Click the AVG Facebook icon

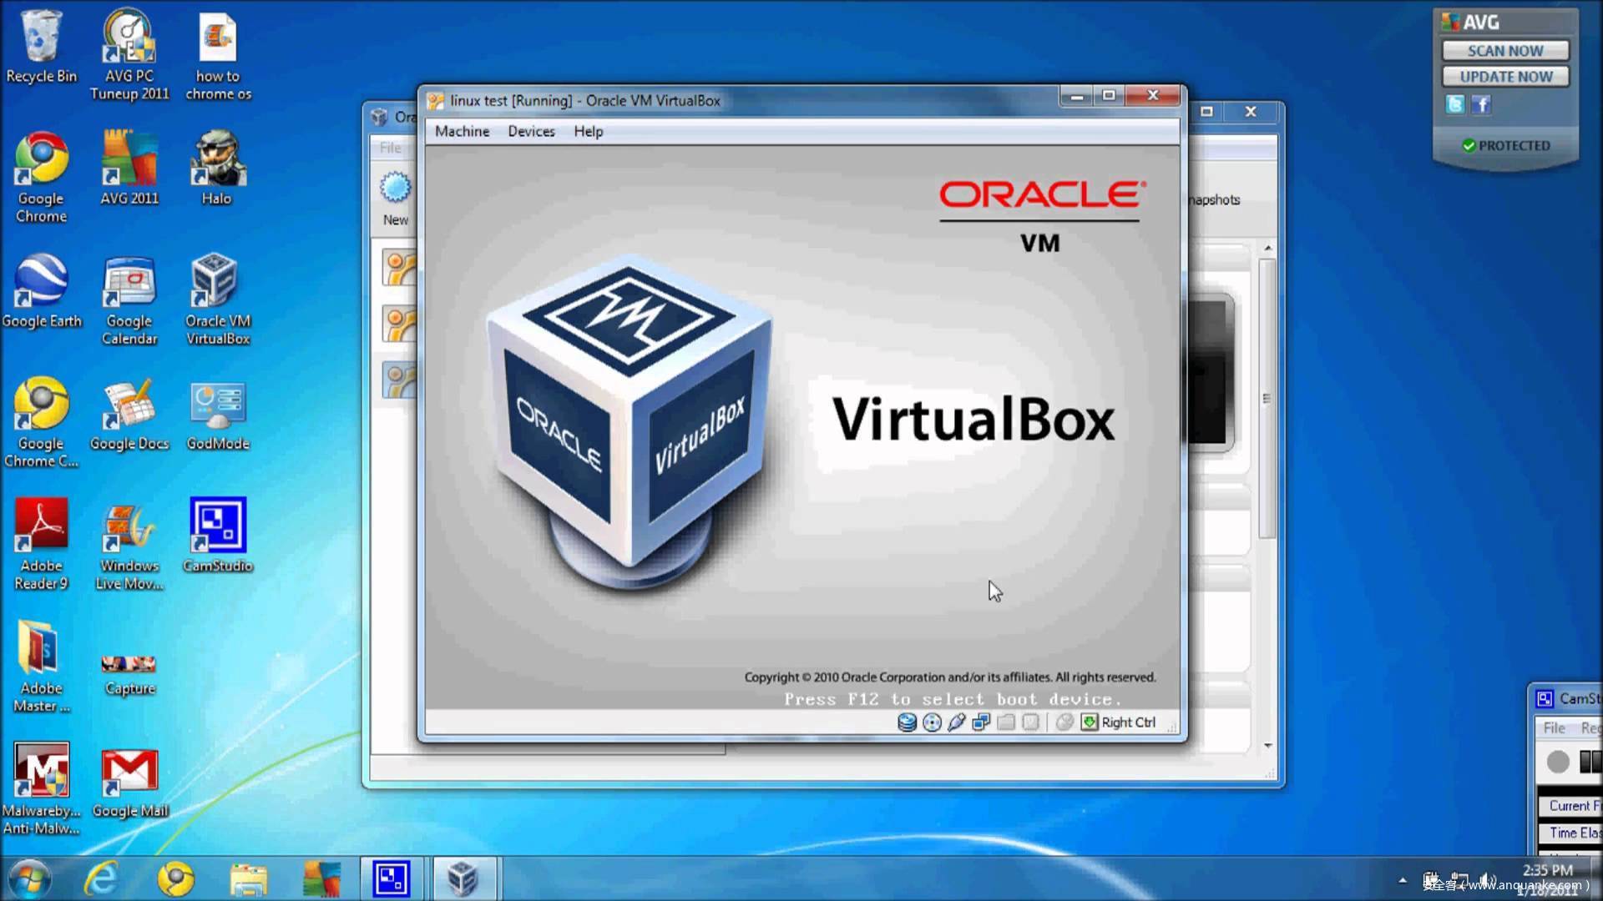[x=1481, y=105]
